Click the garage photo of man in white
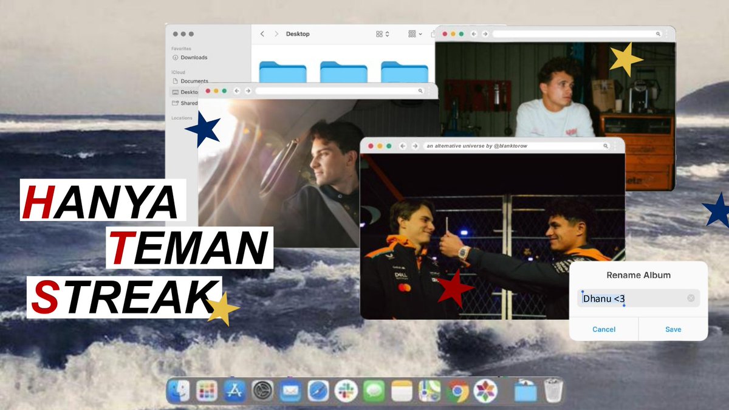The width and height of the screenshot is (729, 410). [555, 89]
